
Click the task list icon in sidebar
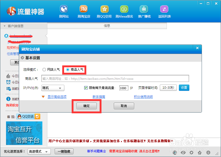(8, 89)
